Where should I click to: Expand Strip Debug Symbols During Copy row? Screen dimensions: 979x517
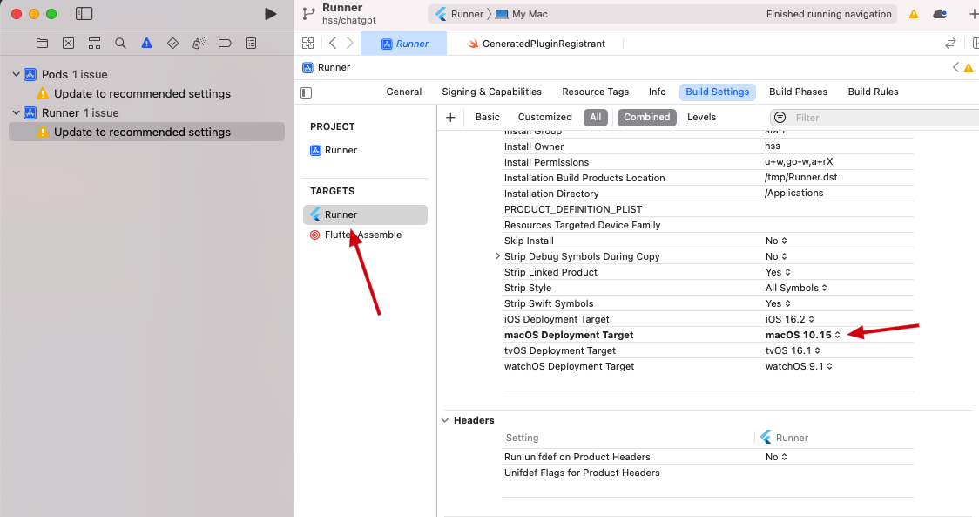coord(497,256)
